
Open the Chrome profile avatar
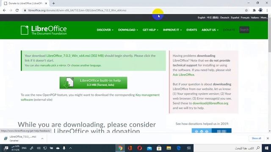[x=261, y=10]
